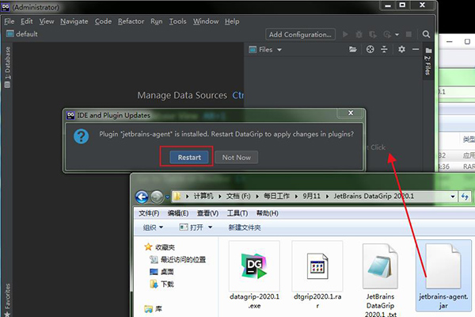Open the 帮助(H) menu in Explorer
Screen dimensions: 475x317
coord(268,213)
